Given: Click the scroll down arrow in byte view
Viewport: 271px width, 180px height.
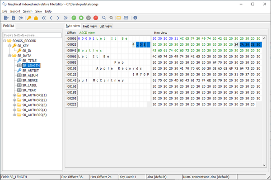Looking at the screenshot, I should coord(264,165).
